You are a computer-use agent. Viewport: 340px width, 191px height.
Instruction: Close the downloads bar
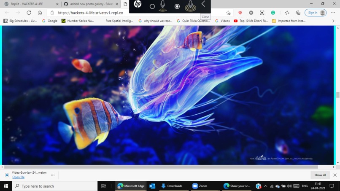coord(335,175)
